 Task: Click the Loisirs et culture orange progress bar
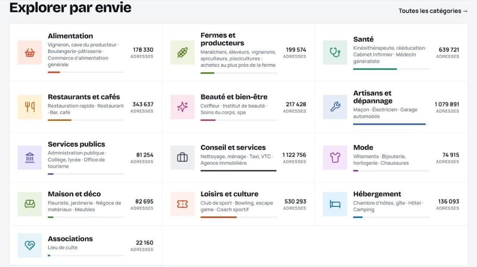(x=238, y=217)
